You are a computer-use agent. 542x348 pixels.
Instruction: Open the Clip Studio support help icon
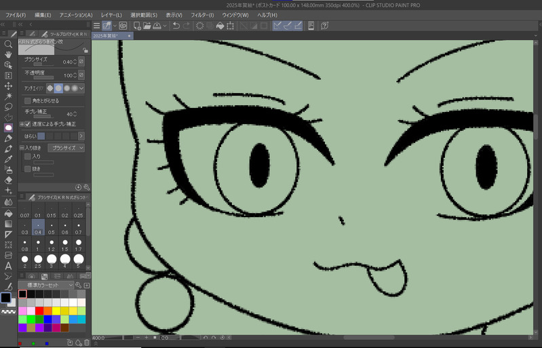[324, 26]
